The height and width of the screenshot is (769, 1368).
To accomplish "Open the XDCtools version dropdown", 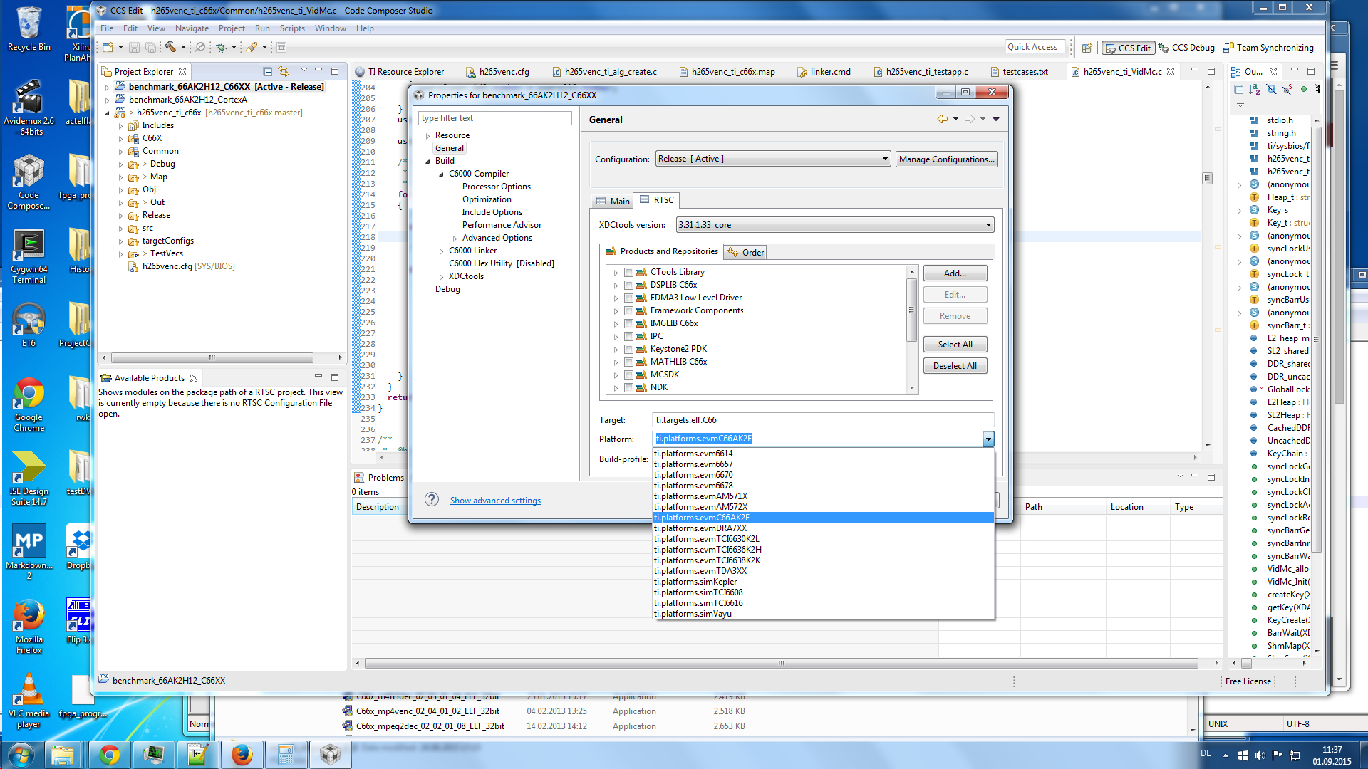I will [834, 225].
